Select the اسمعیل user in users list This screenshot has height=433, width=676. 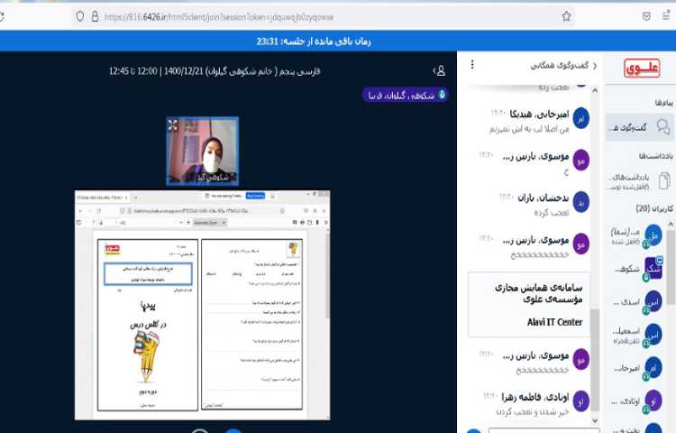pos(636,335)
